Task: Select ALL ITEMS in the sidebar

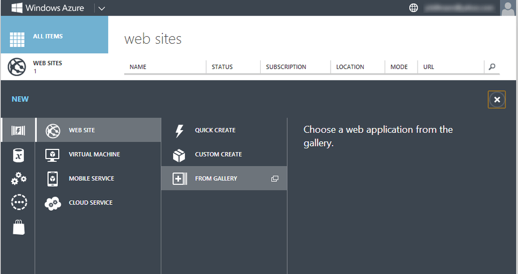Action: pos(54,35)
